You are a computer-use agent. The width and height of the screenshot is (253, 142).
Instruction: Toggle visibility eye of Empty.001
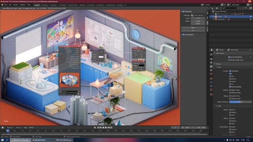coord(251,19)
